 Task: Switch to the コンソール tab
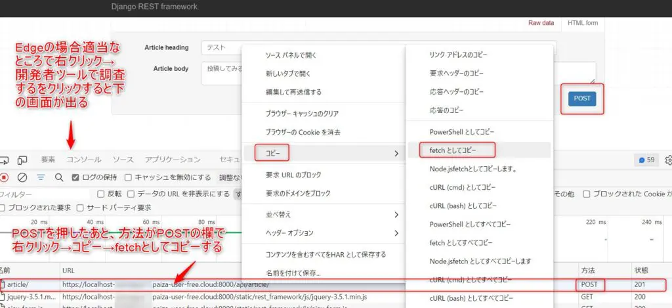[83, 160]
